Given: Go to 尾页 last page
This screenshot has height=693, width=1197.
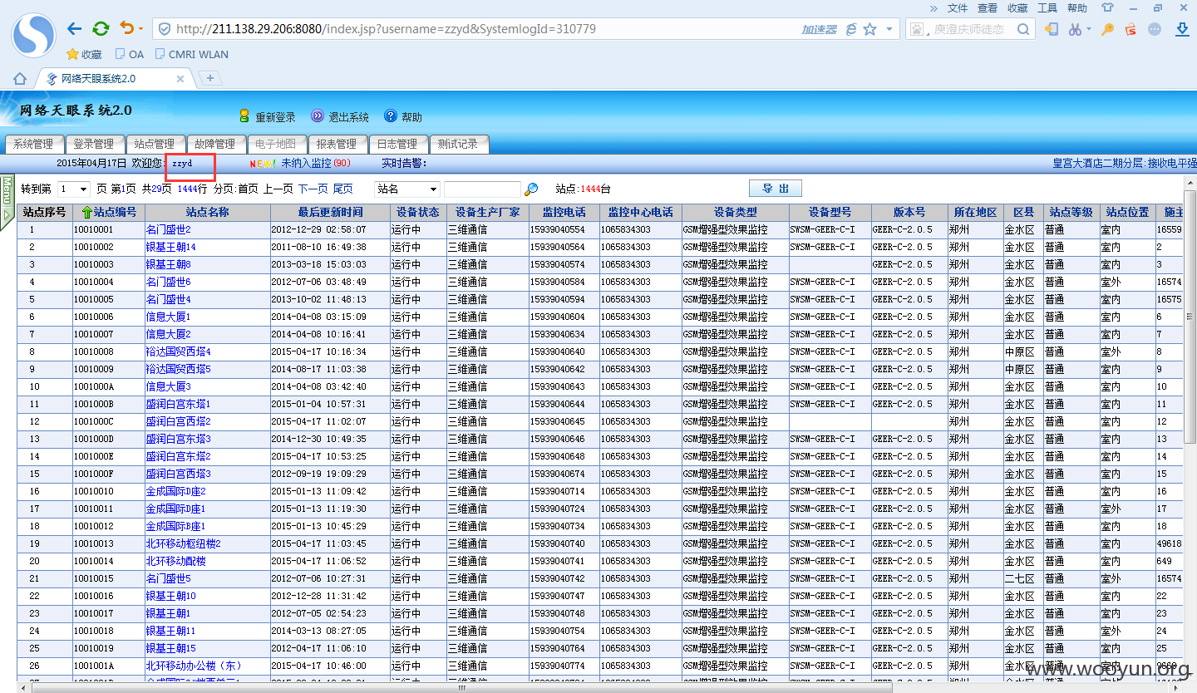Looking at the screenshot, I should [342, 189].
